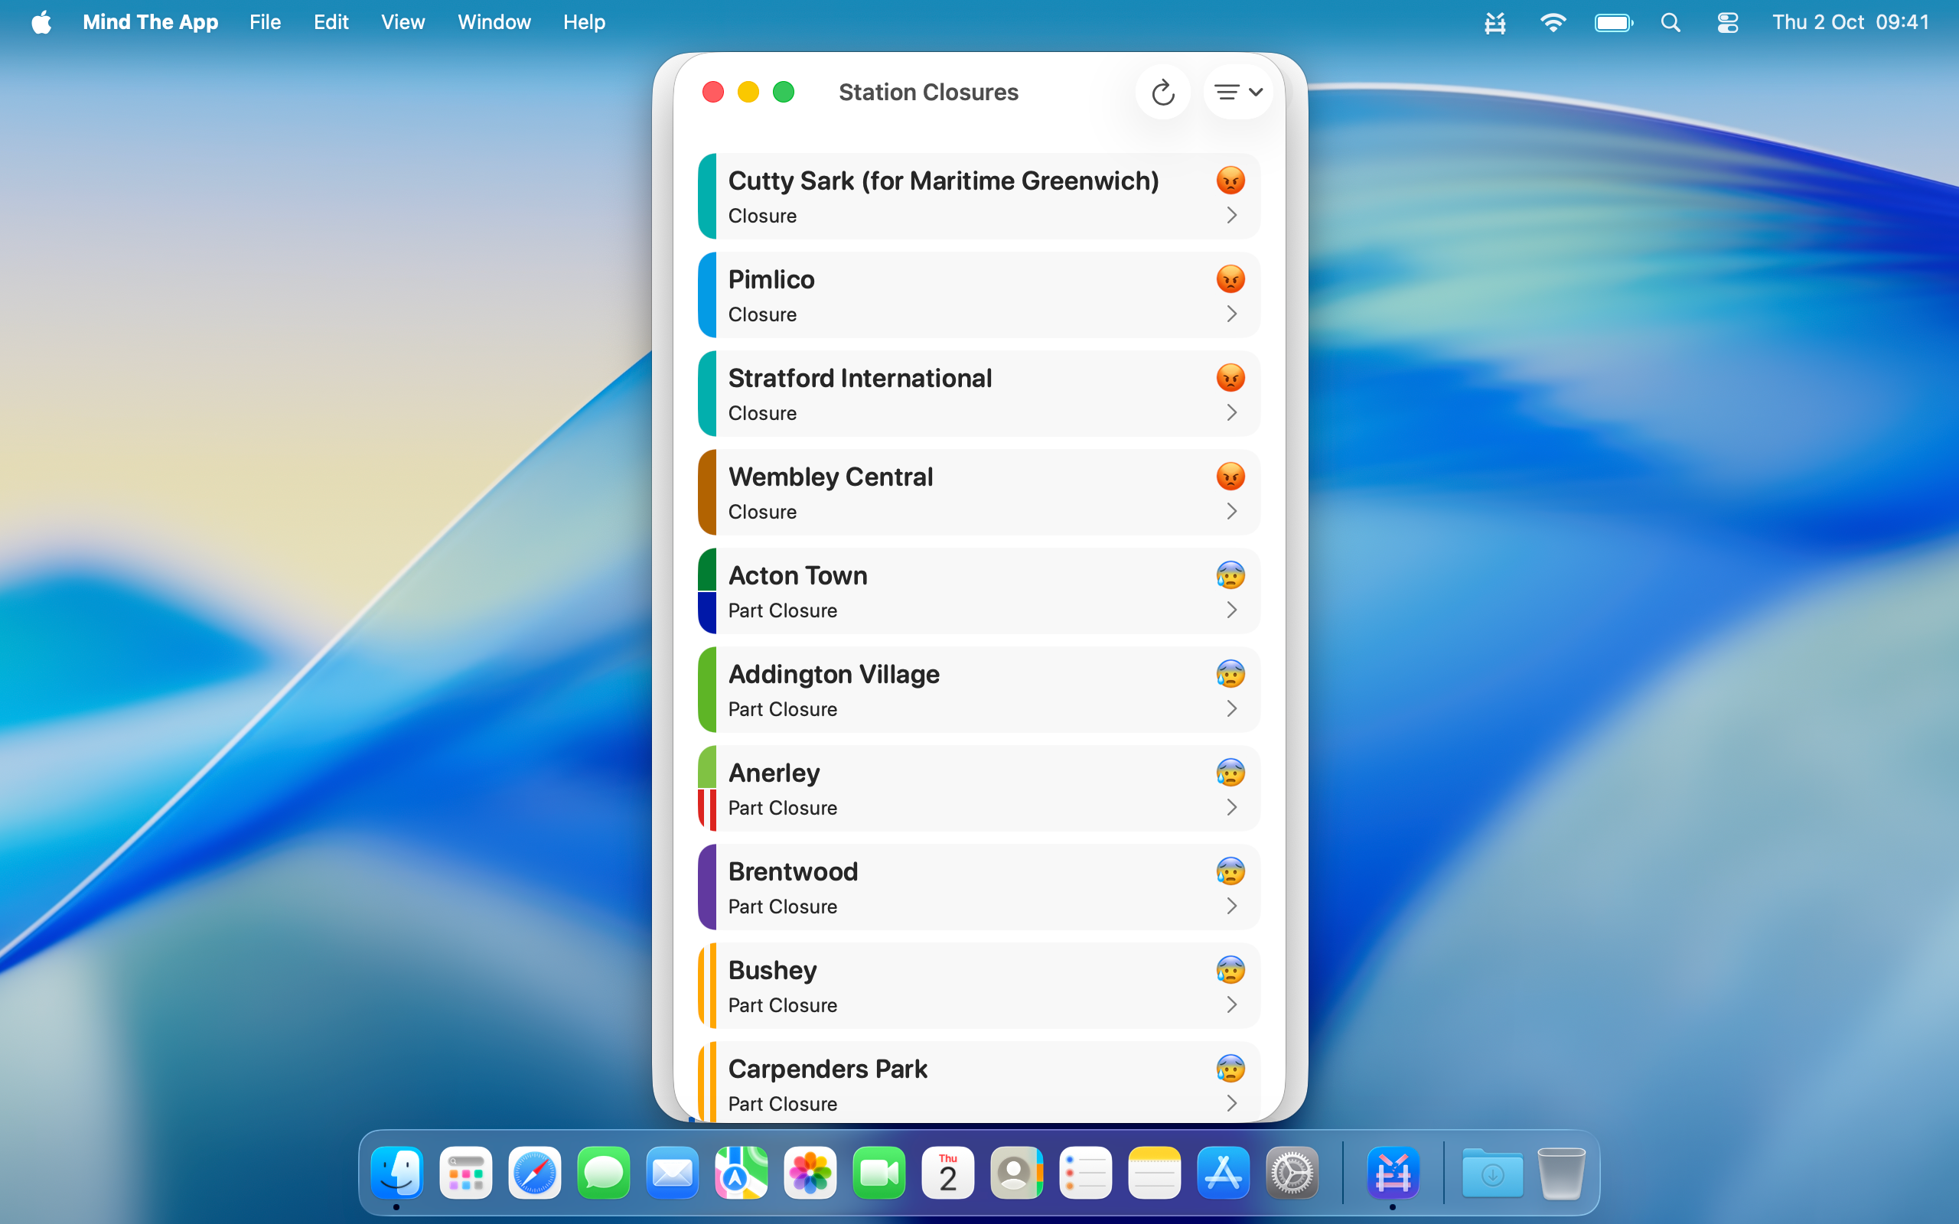
Task: Expand Pimlico closure details chevron
Action: click(x=1231, y=314)
